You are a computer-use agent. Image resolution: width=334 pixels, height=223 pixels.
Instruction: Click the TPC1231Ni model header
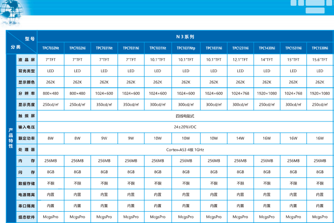coord(240,48)
